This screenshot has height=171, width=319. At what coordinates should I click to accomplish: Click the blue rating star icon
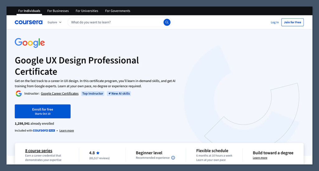(x=98, y=153)
